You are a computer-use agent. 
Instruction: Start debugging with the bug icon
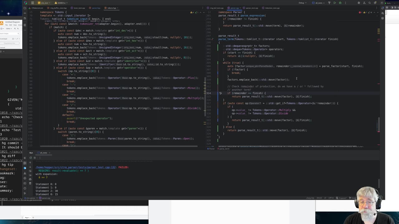[340, 3]
